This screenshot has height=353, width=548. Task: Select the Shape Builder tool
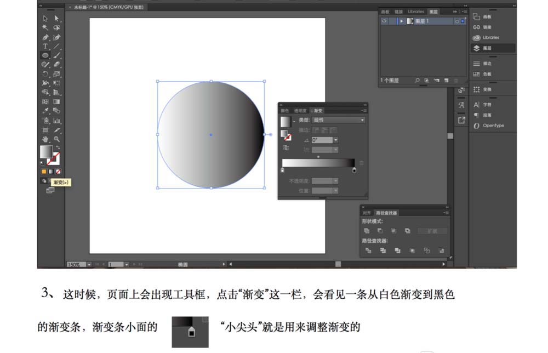pos(45,92)
